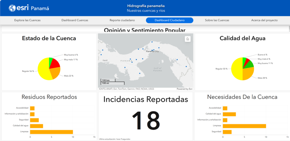Select Limpieza bar in Necesidades De la Cuenca
The width and height of the screenshot is (290, 141).
[x=244, y=126]
